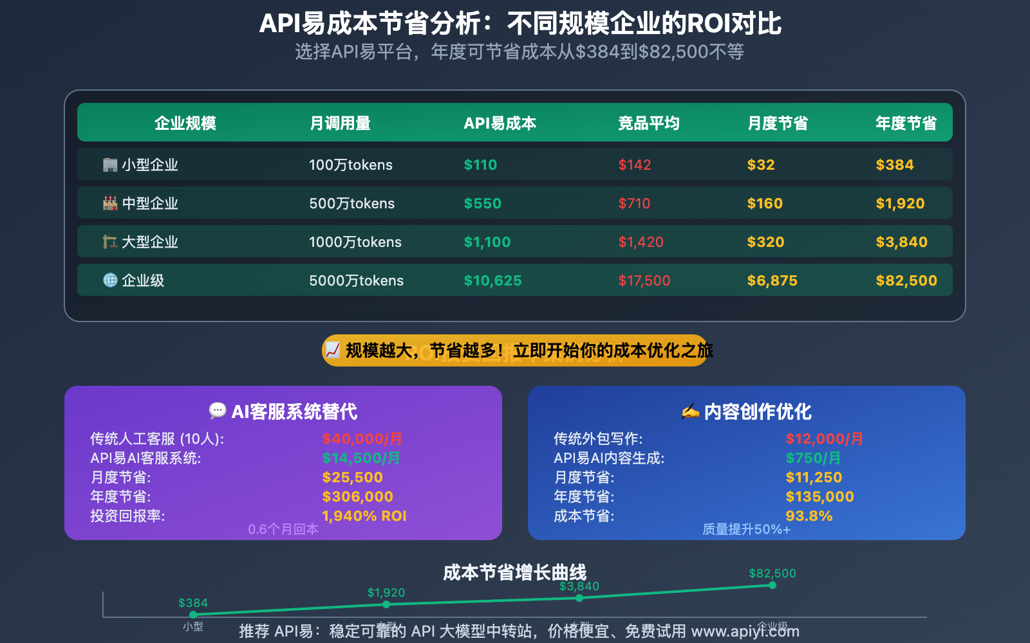Click the writing hand icon by 内容创作优化
This screenshot has height=643, width=1030.
tap(690, 411)
